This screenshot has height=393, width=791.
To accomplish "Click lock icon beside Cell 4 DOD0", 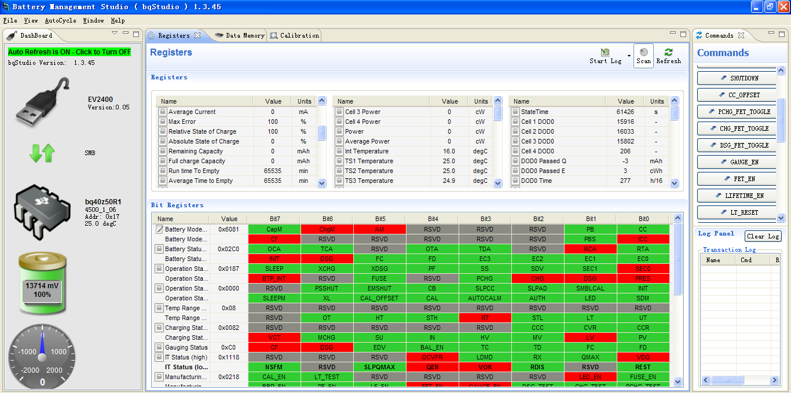I will 515,151.
